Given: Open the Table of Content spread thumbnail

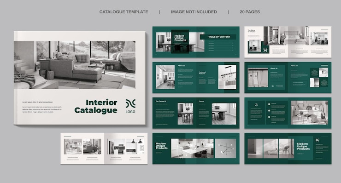Looking at the screenshot, I should (196, 42).
